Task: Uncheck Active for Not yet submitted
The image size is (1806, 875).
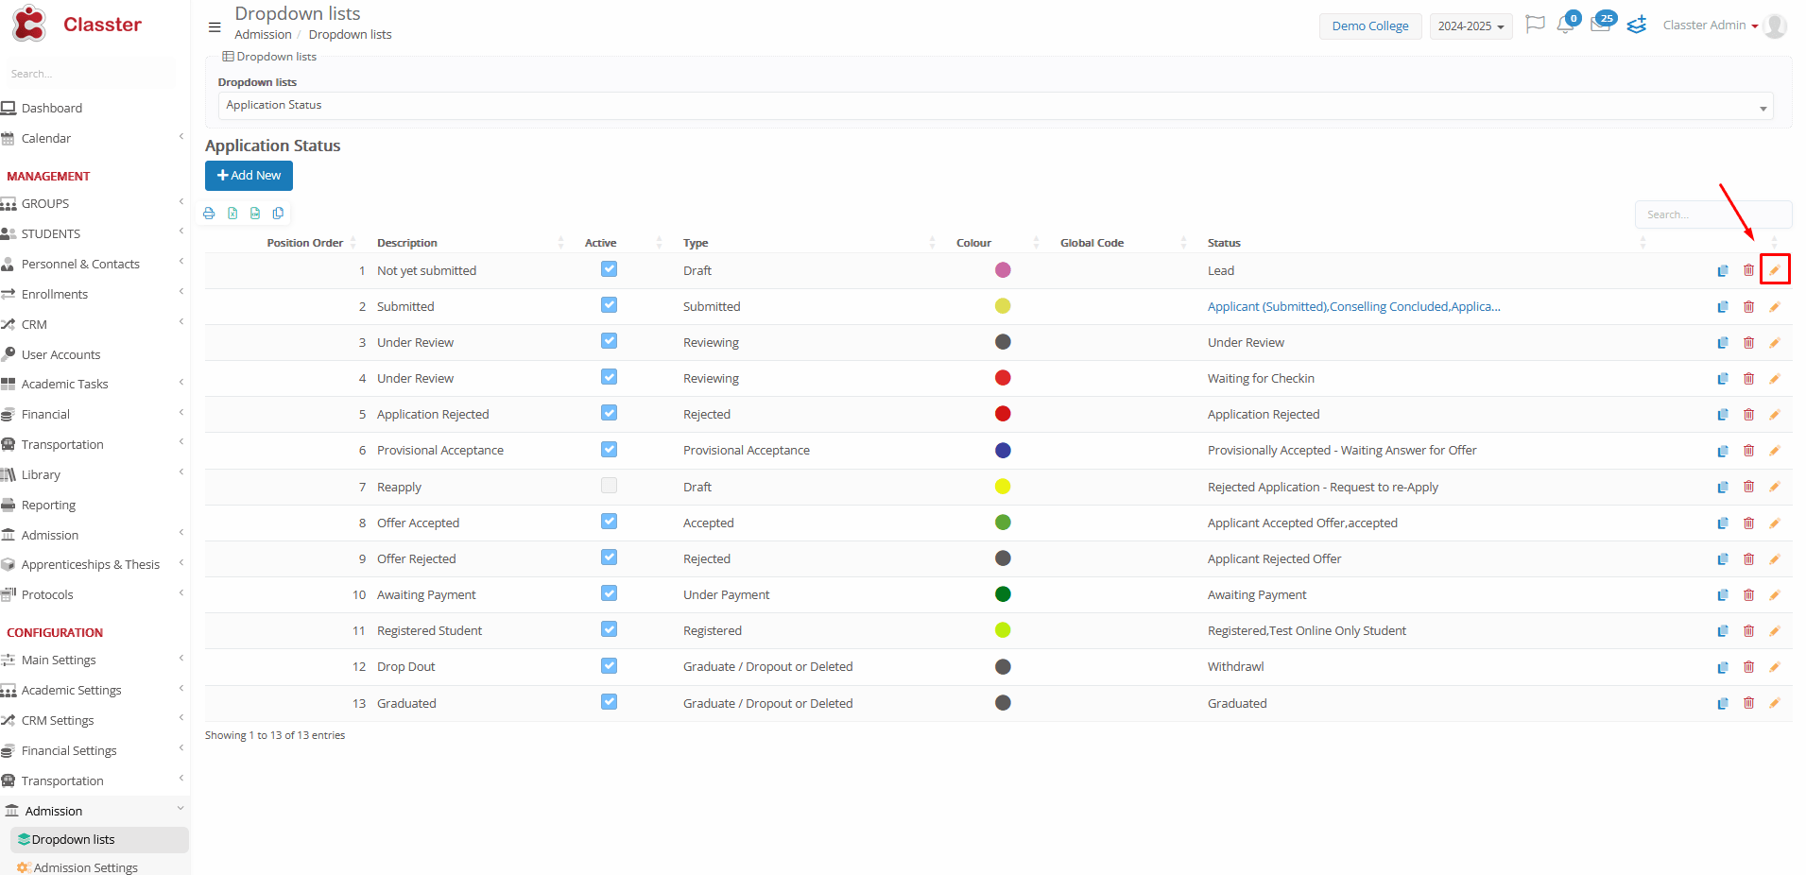Action: click(x=609, y=269)
